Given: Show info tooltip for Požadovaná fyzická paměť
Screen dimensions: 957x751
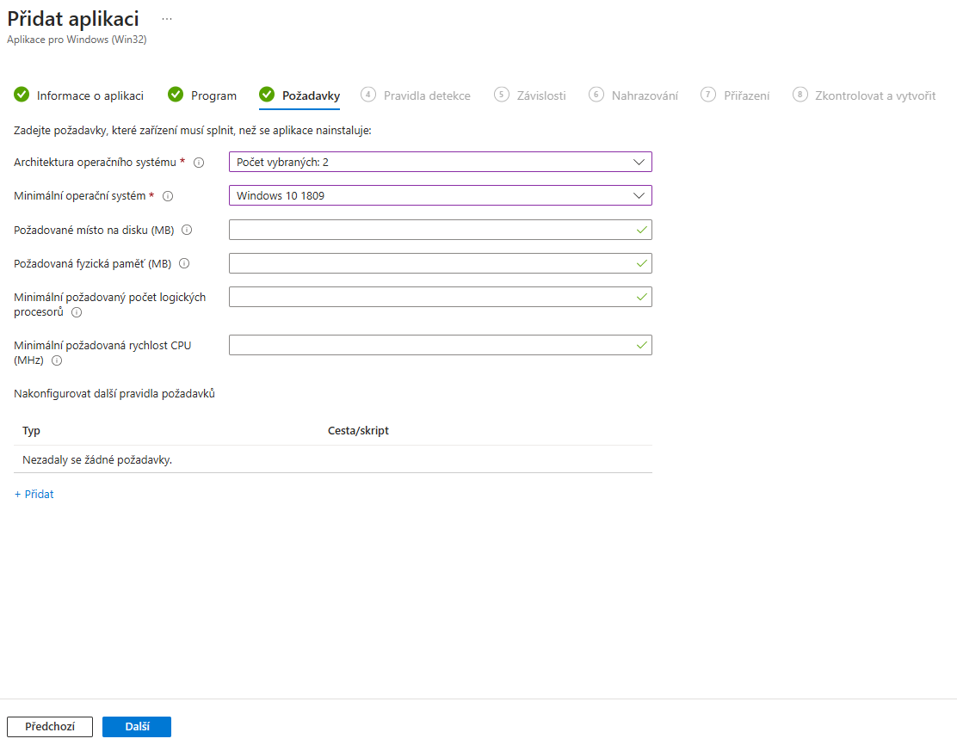Looking at the screenshot, I should [x=184, y=263].
